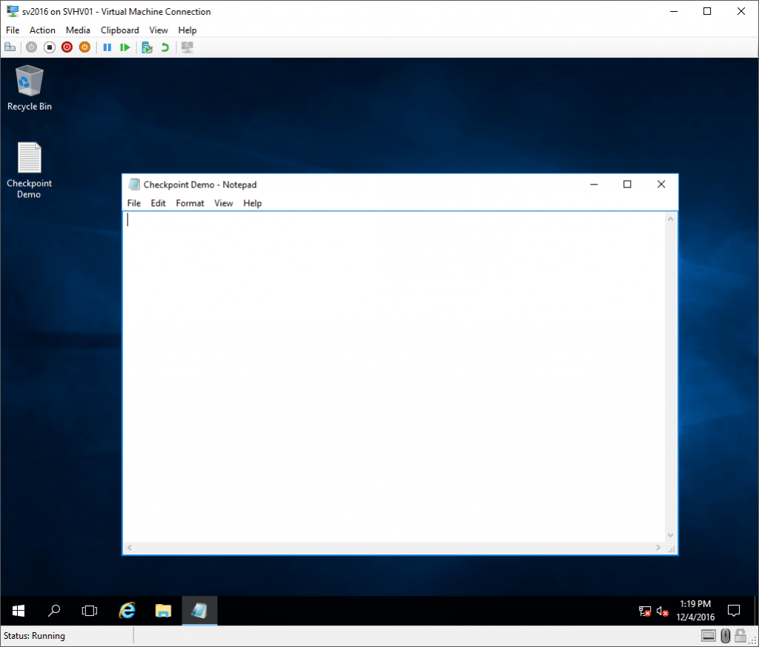This screenshot has height=647, width=759.
Task: Click Notepad's vertical scrollbar down arrow
Action: coord(670,535)
